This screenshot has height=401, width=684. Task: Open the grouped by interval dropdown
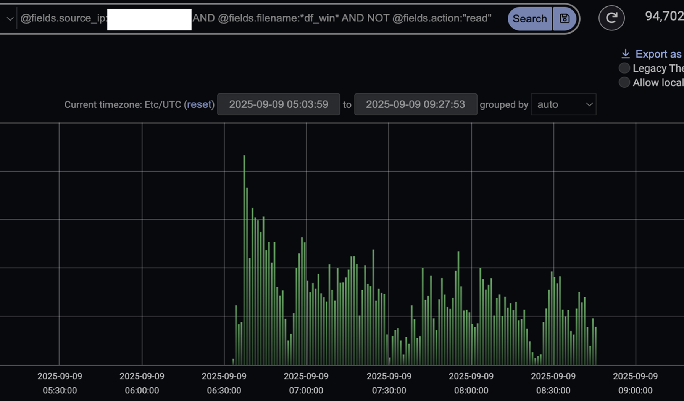click(x=563, y=104)
